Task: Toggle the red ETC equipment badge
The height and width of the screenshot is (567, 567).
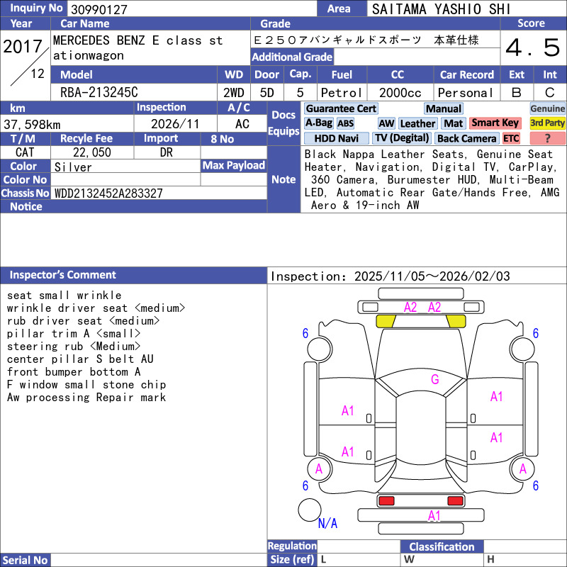Action: point(511,139)
